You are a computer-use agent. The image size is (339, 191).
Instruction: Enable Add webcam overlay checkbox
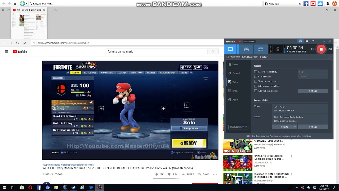tap(256, 91)
